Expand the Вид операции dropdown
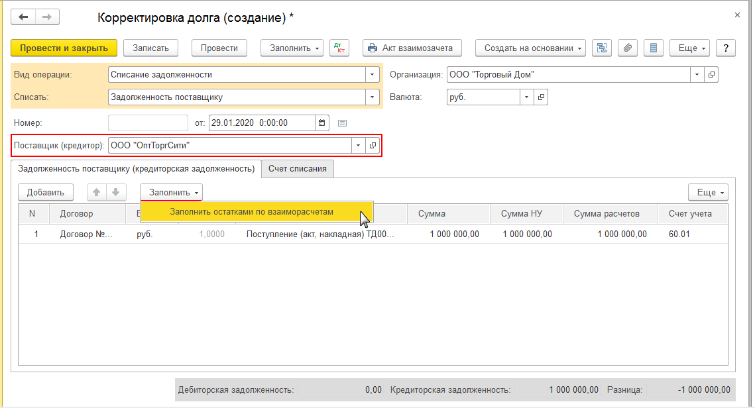Image resolution: width=755 pixels, height=408 pixels. (x=373, y=75)
